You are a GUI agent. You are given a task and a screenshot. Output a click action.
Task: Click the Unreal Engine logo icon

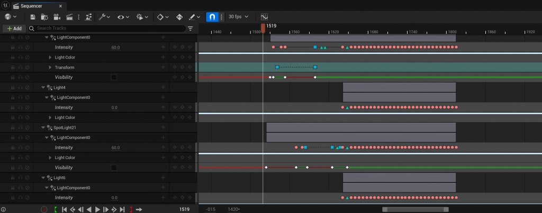pyautogui.click(x=5, y=5)
